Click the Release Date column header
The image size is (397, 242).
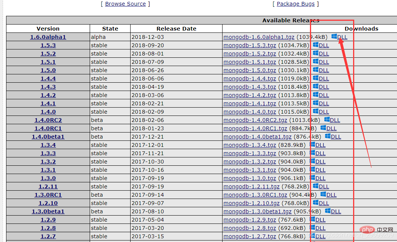click(x=176, y=29)
